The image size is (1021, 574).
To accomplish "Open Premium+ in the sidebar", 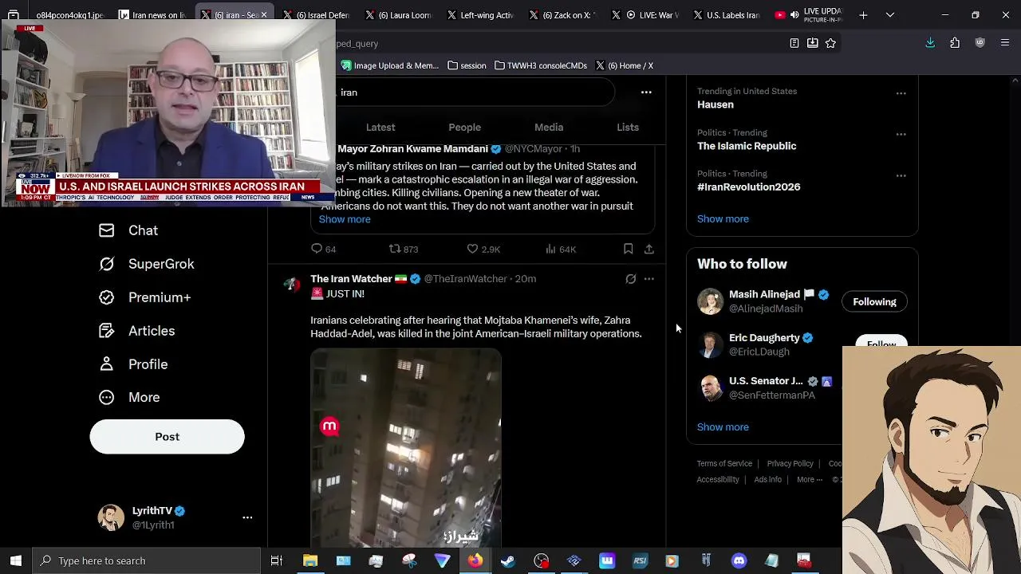I will (144, 297).
